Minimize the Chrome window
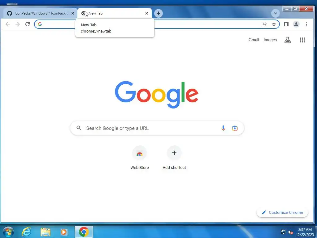Image resolution: width=317 pixels, height=238 pixels. (287, 9)
